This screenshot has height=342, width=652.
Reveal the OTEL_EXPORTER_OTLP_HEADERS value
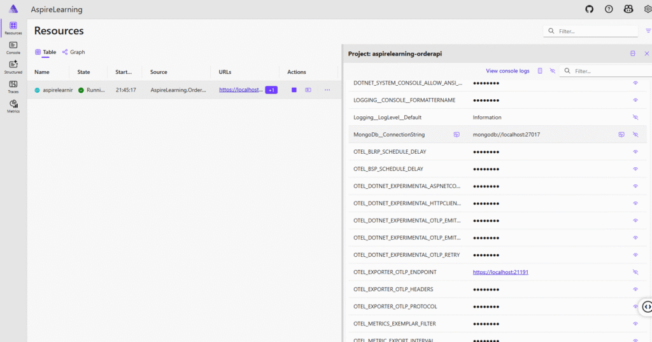point(635,289)
